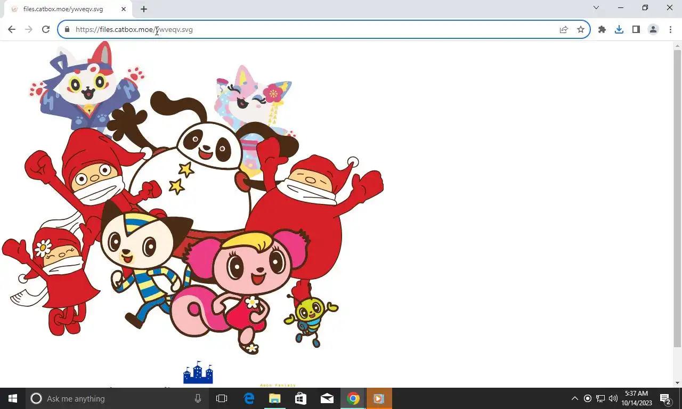This screenshot has height=409, width=682.
Task: Open Task View on taskbar
Action: (x=222, y=398)
